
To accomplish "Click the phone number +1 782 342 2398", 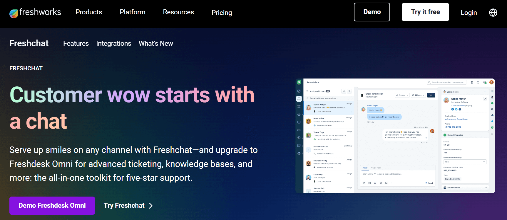I will 453,127.
